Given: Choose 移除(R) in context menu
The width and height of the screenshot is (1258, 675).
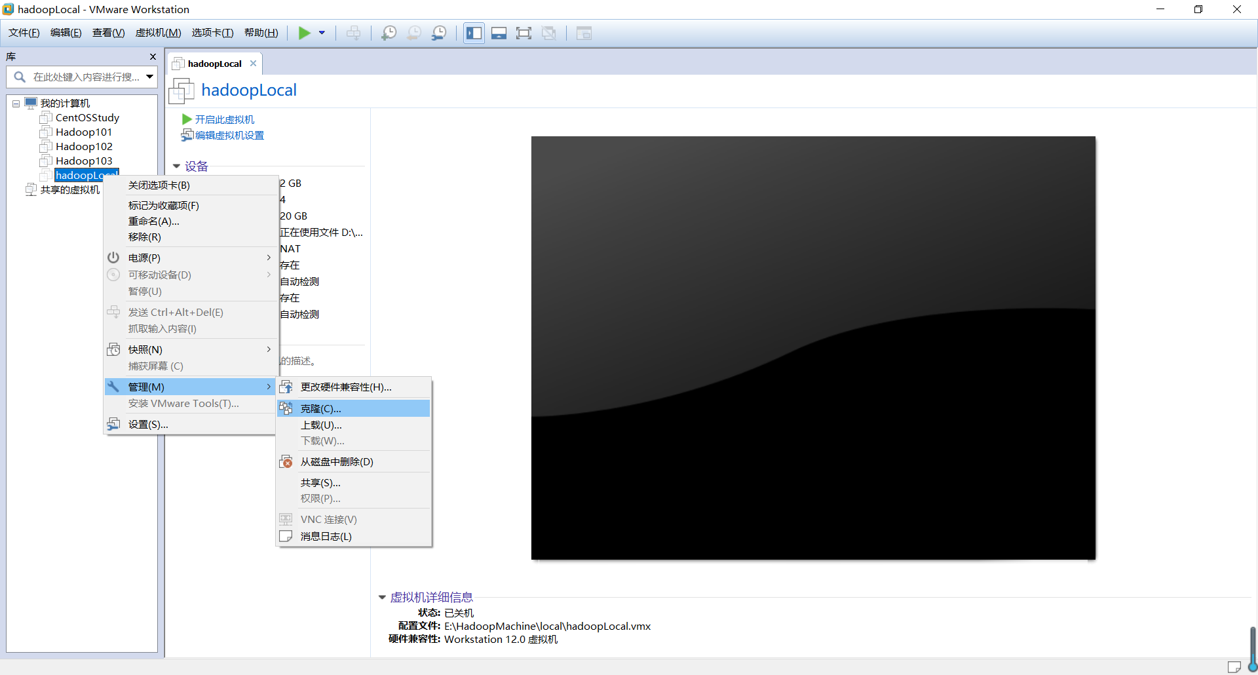Looking at the screenshot, I should coord(191,237).
